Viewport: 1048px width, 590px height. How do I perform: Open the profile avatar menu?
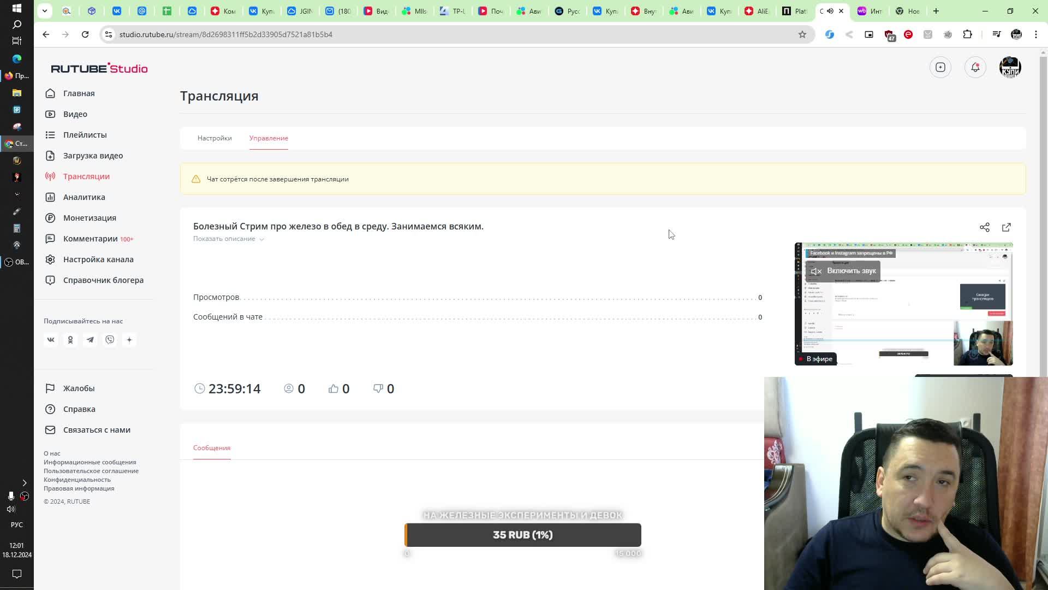coord(1010,67)
